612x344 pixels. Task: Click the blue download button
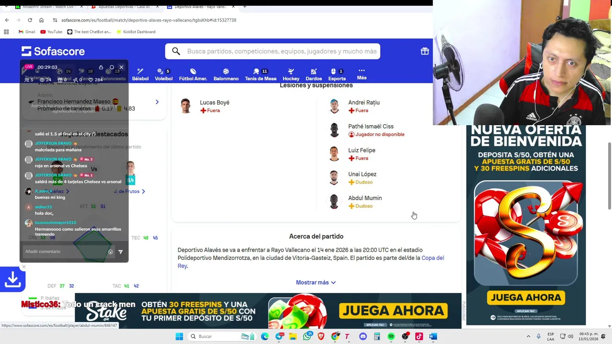click(12, 279)
